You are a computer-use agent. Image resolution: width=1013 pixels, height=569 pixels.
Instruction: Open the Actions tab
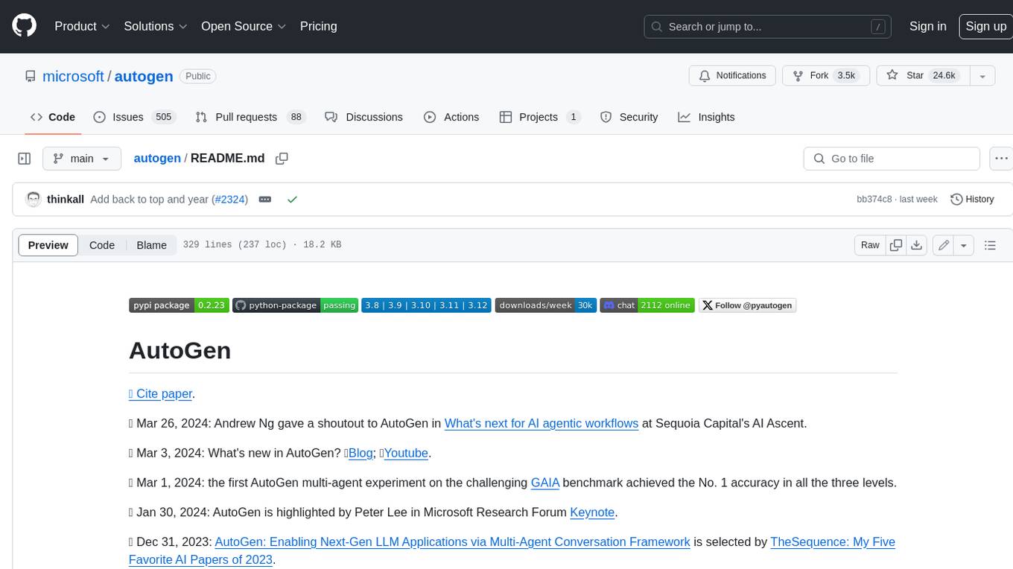[x=451, y=117]
